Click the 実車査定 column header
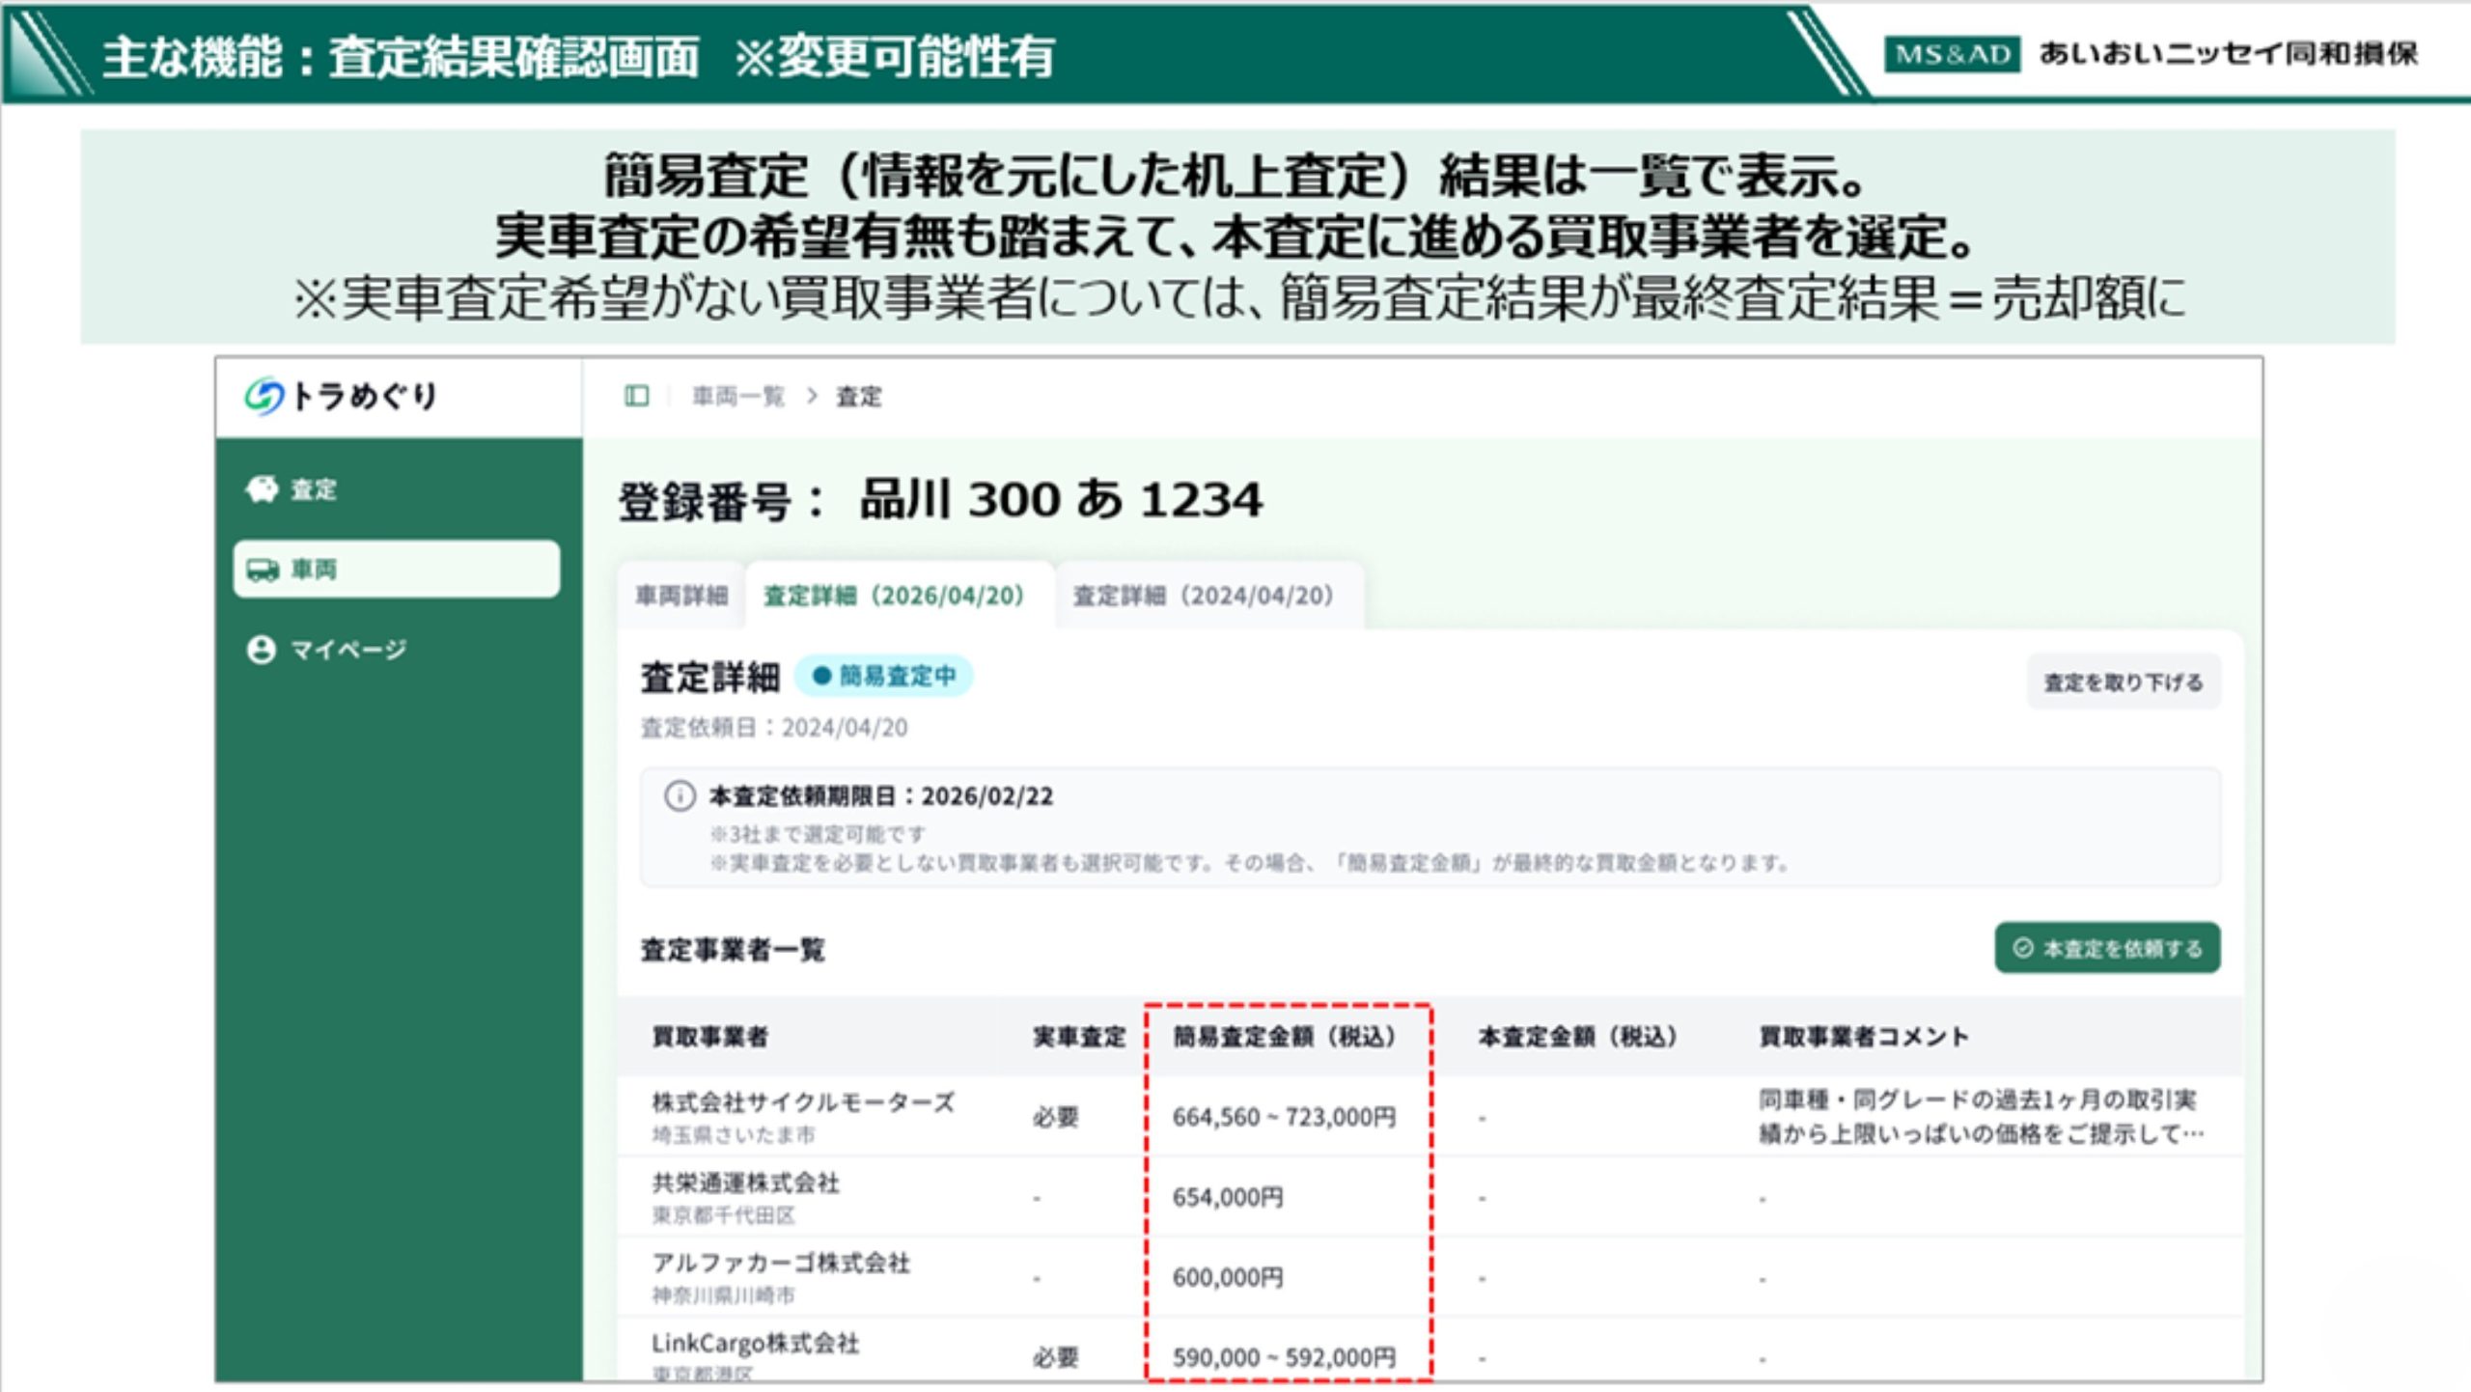Image resolution: width=2471 pixels, height=1392 pixels. click(1079, 1037)
